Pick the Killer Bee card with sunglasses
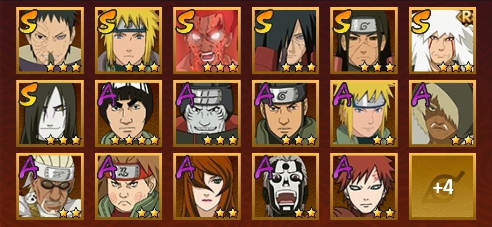 click(50, 186)
